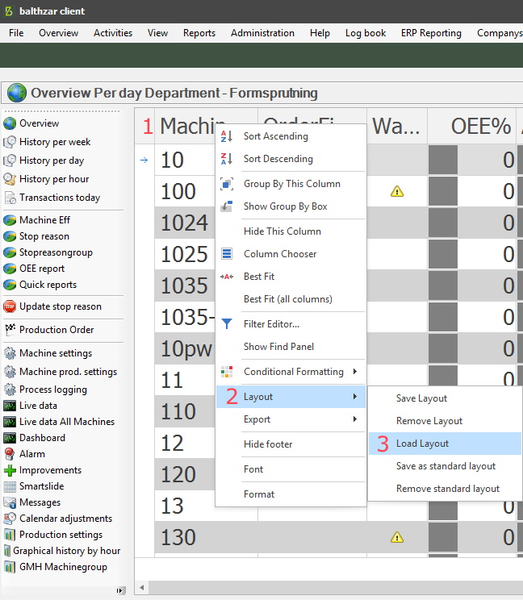Click the Sort Descending icon
This screenshot has height=600, width=523.
(227, 160)
